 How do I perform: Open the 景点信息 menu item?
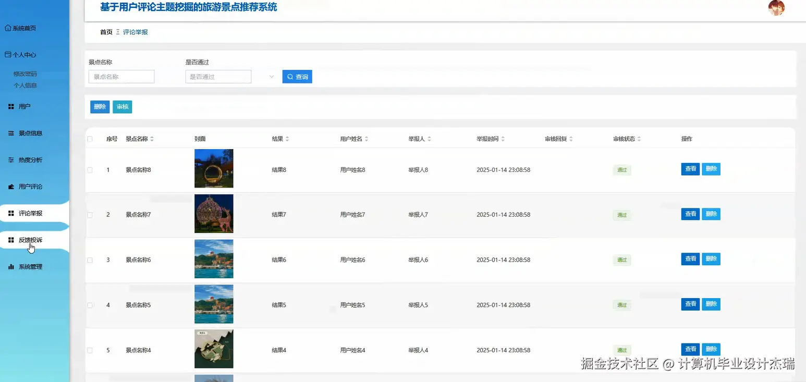point(30,133)
